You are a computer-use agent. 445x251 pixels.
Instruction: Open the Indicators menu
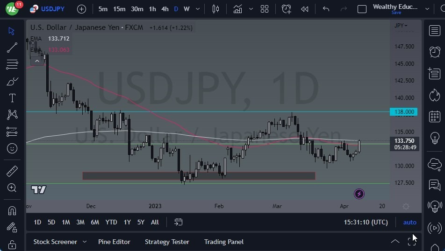click(x=237, y=9)
